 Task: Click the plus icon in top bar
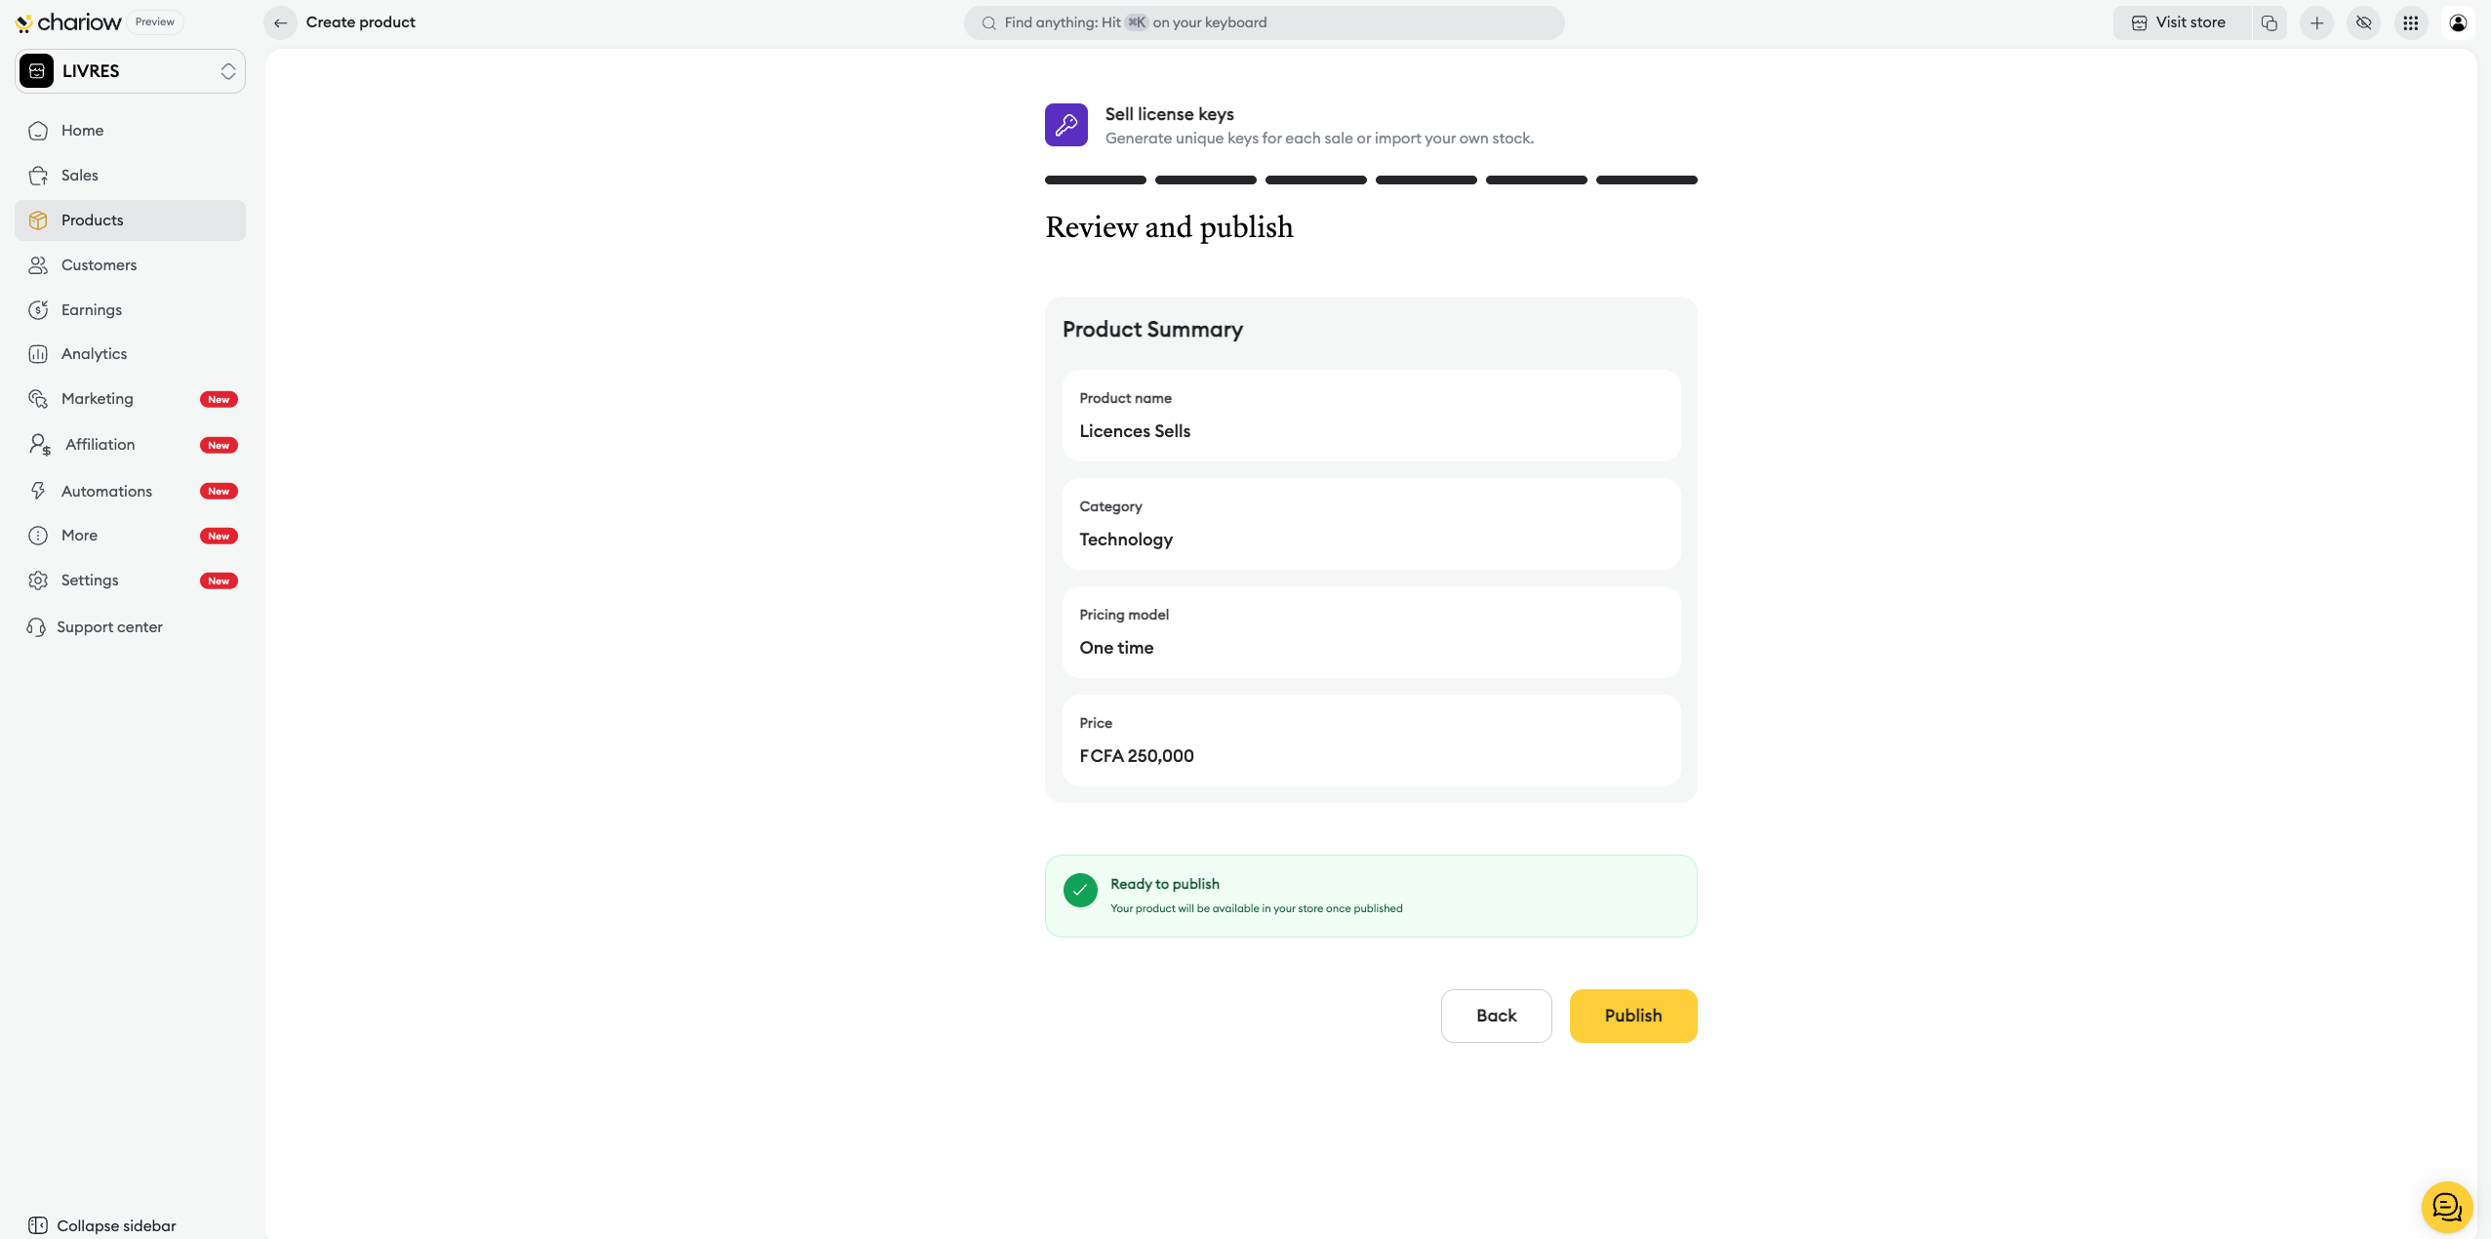coord(2316,22)
